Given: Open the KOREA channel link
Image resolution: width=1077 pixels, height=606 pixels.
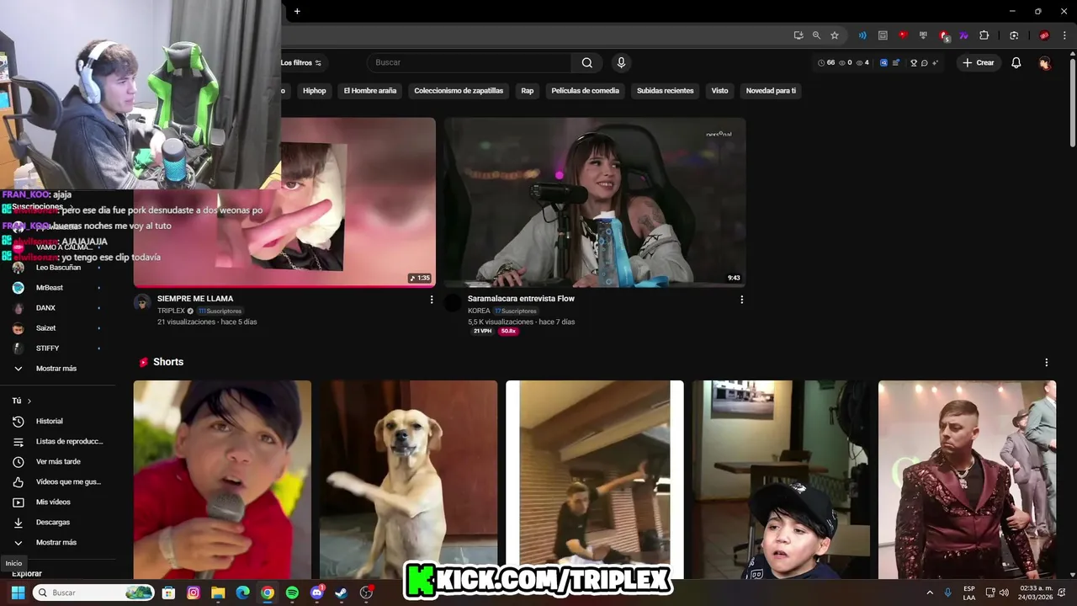Looking at the screenshot, I should pos(479,311).
